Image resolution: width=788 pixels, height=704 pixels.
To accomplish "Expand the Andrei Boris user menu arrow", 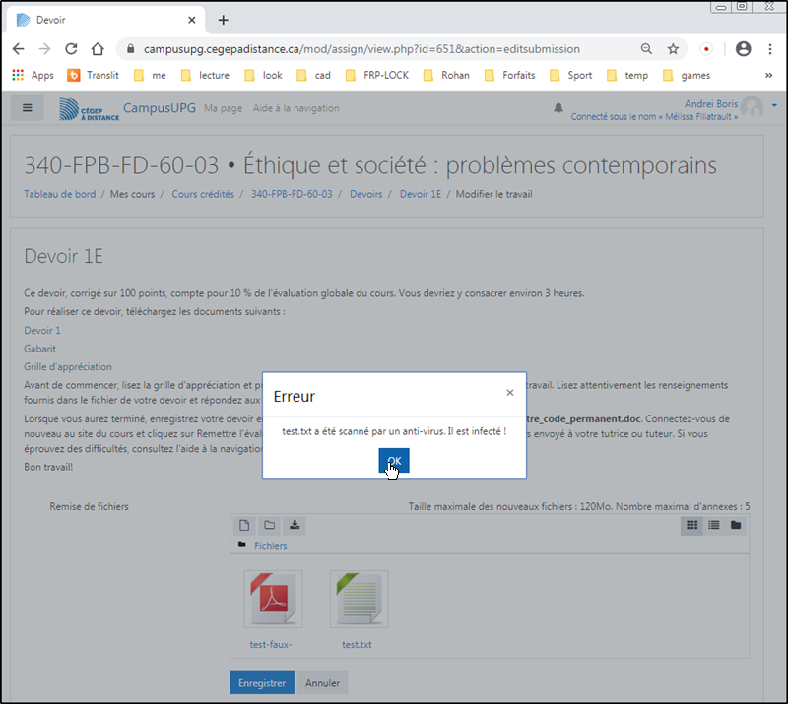I will (775, 105).
